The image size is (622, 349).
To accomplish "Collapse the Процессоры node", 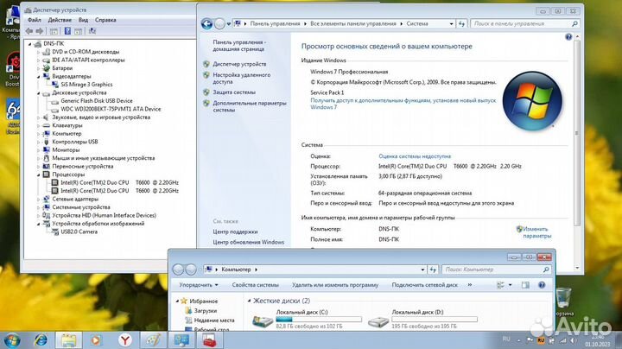I will point(39,174).
